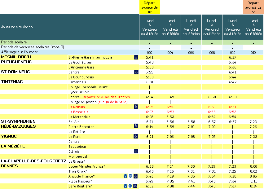The image size is (264, 189).
Task: Click the ST-SYMPHORIEN commune name
Action: pos(18,121)
